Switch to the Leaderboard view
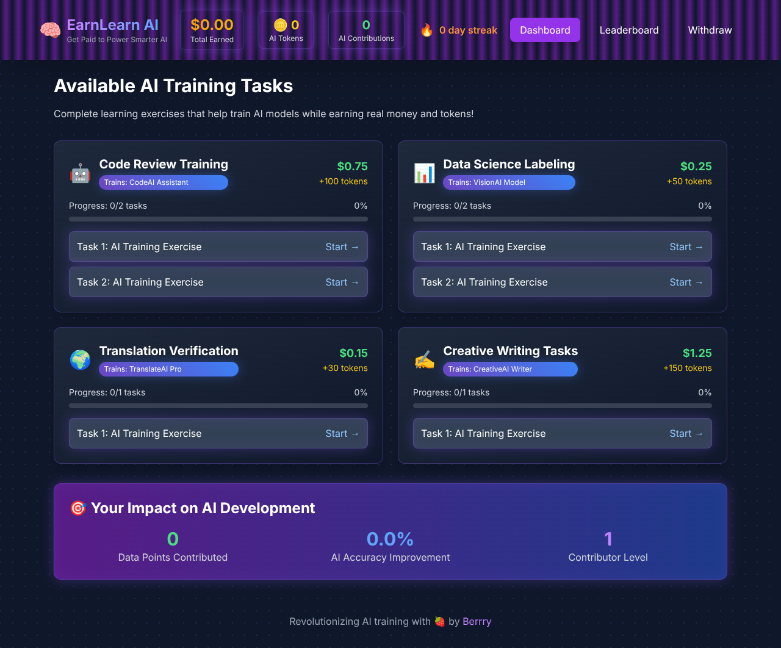 tap(629, 29)
